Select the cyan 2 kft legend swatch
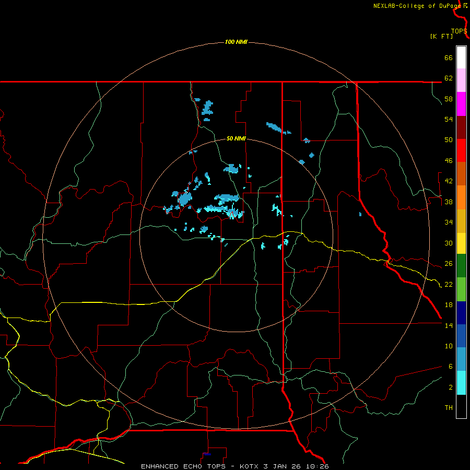Image resolution: width=470 pixels, height=470 pixels. 461,383
